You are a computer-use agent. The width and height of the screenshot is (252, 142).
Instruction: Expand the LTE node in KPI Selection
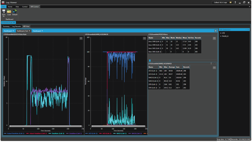[x=221, y=33]
